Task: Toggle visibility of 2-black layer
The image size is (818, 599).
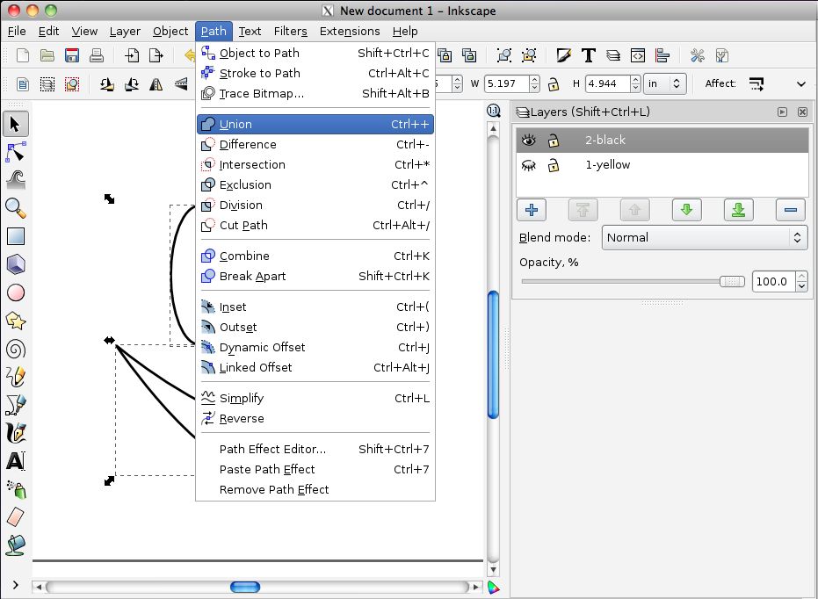Action: tap(528, 140)
